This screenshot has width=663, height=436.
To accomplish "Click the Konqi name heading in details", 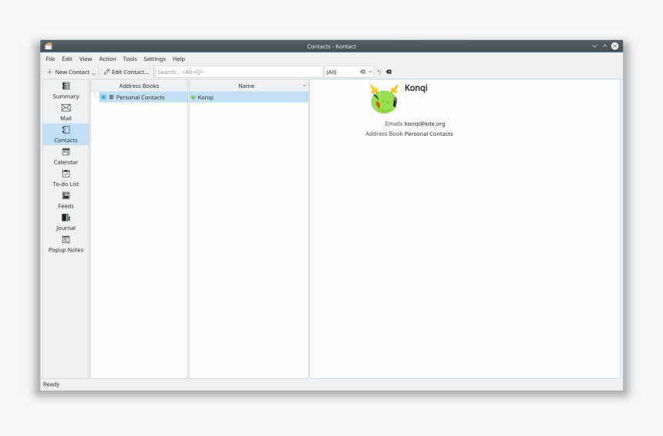I will (x=416, y=88).
